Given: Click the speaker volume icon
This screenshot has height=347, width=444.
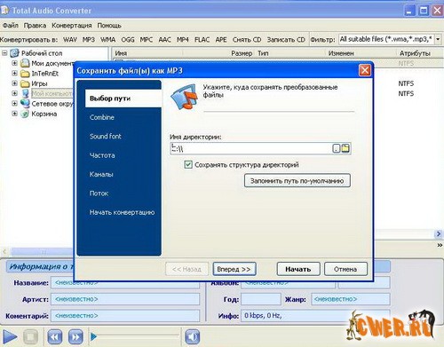Looking at the screenshot, I should tap(193, 336).
